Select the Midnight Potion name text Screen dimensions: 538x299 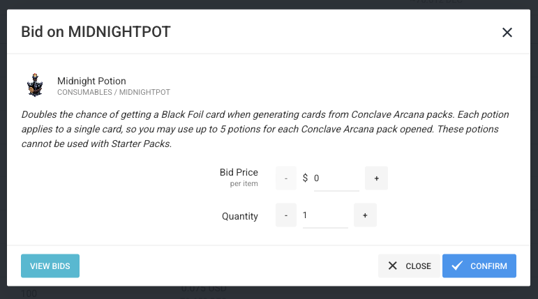(x=91, y=81)
